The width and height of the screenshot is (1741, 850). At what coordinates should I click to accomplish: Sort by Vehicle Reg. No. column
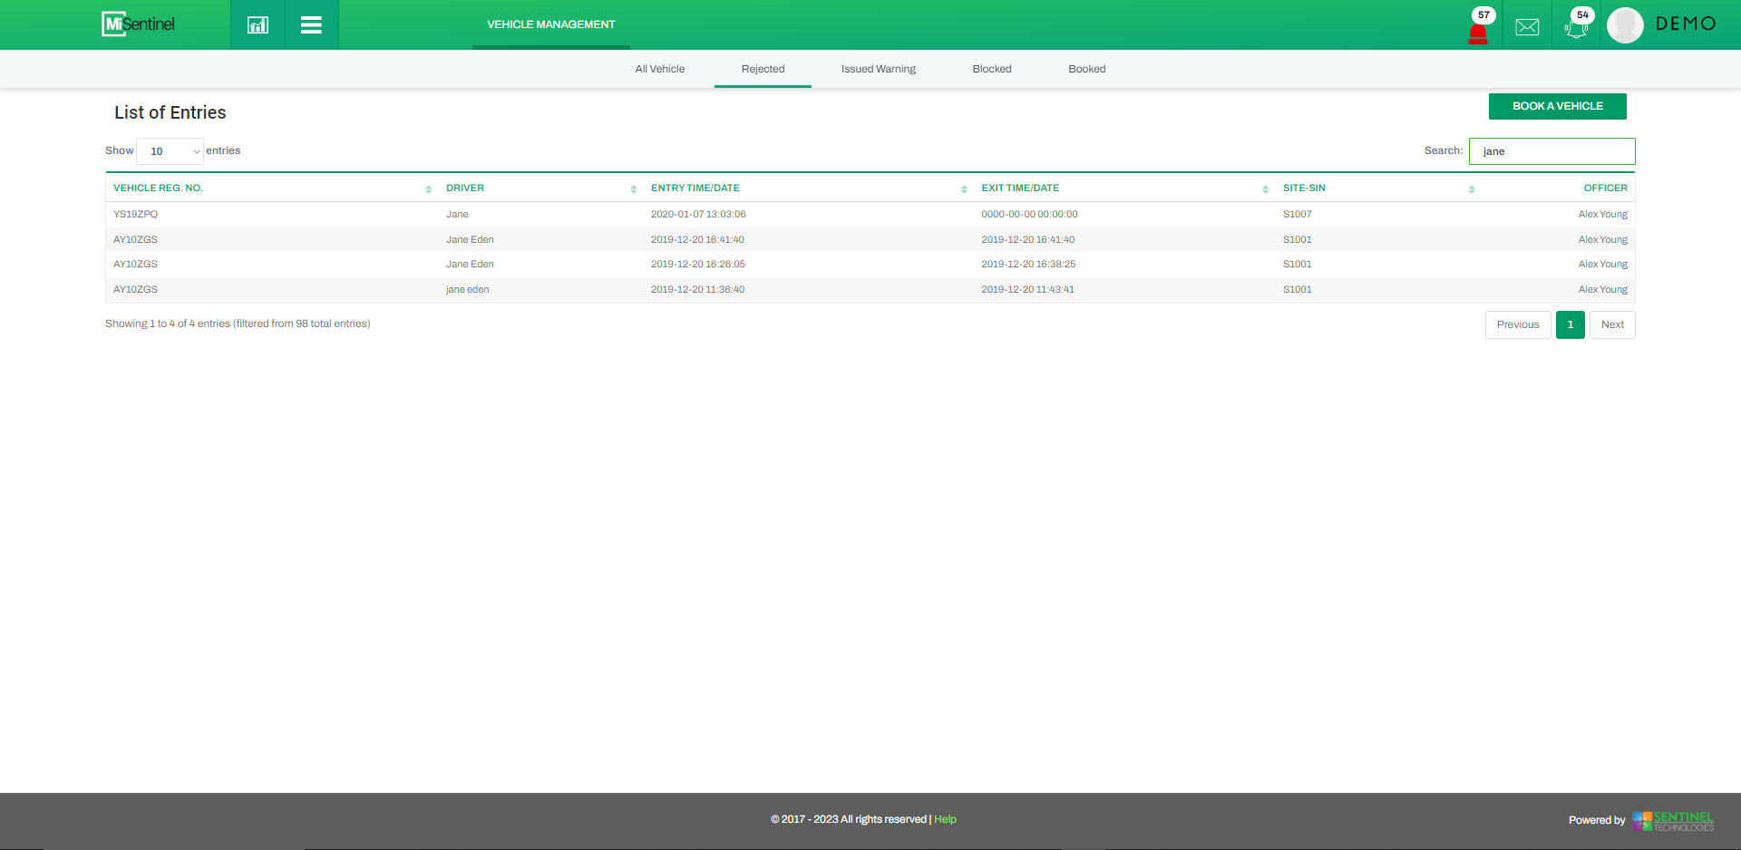158,188
